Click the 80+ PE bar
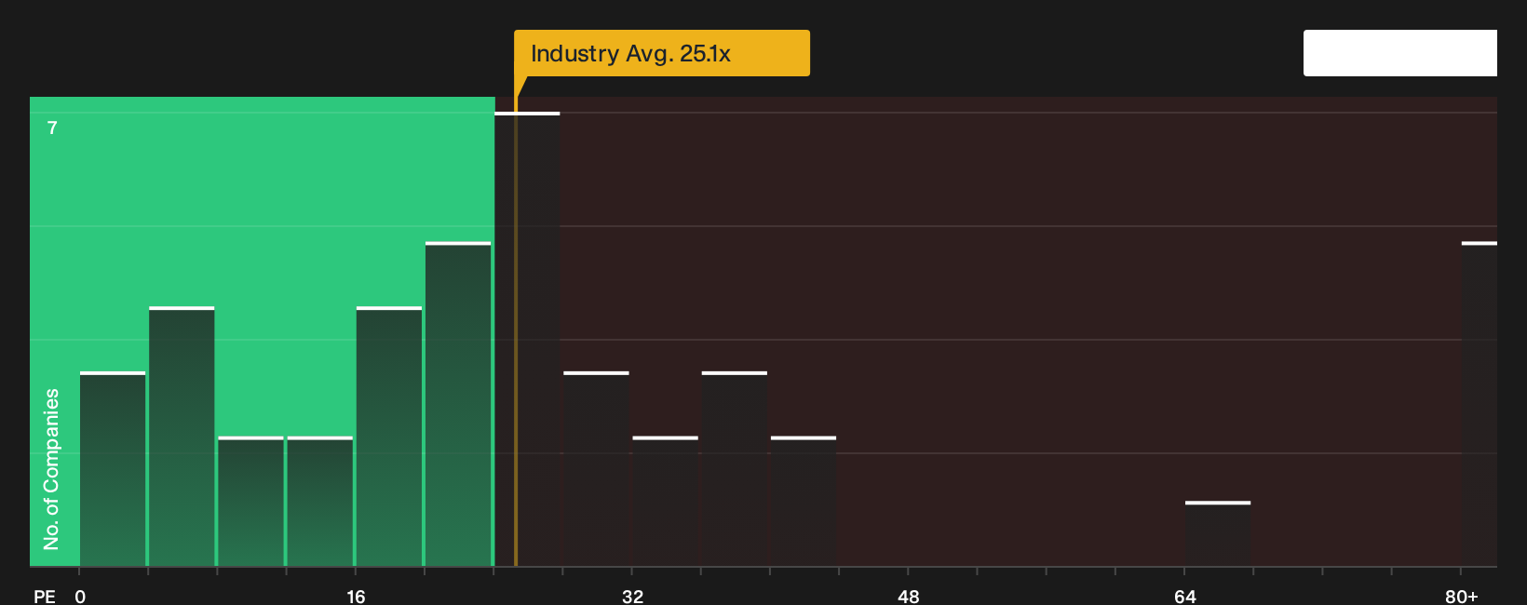 [1480, 404]
